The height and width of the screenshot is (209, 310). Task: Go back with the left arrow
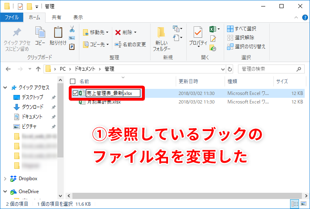(8, 69)
